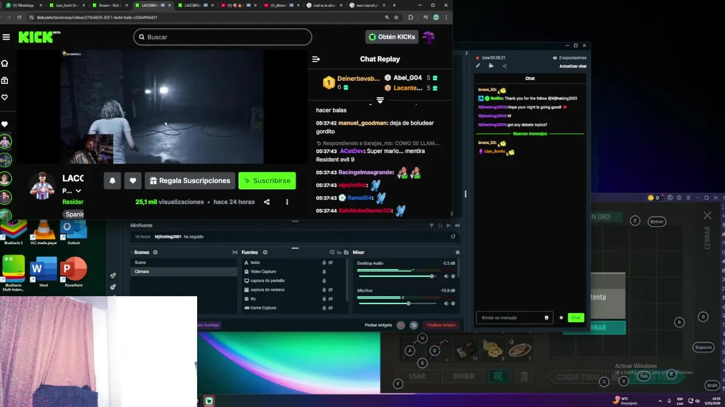Click Finalizar stream button
Screen dimensions: 725x407
click(441, 325)
